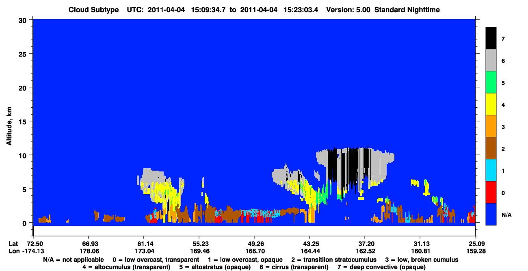
Task: Click the longitude value '-174.13'
Action: 32,251
